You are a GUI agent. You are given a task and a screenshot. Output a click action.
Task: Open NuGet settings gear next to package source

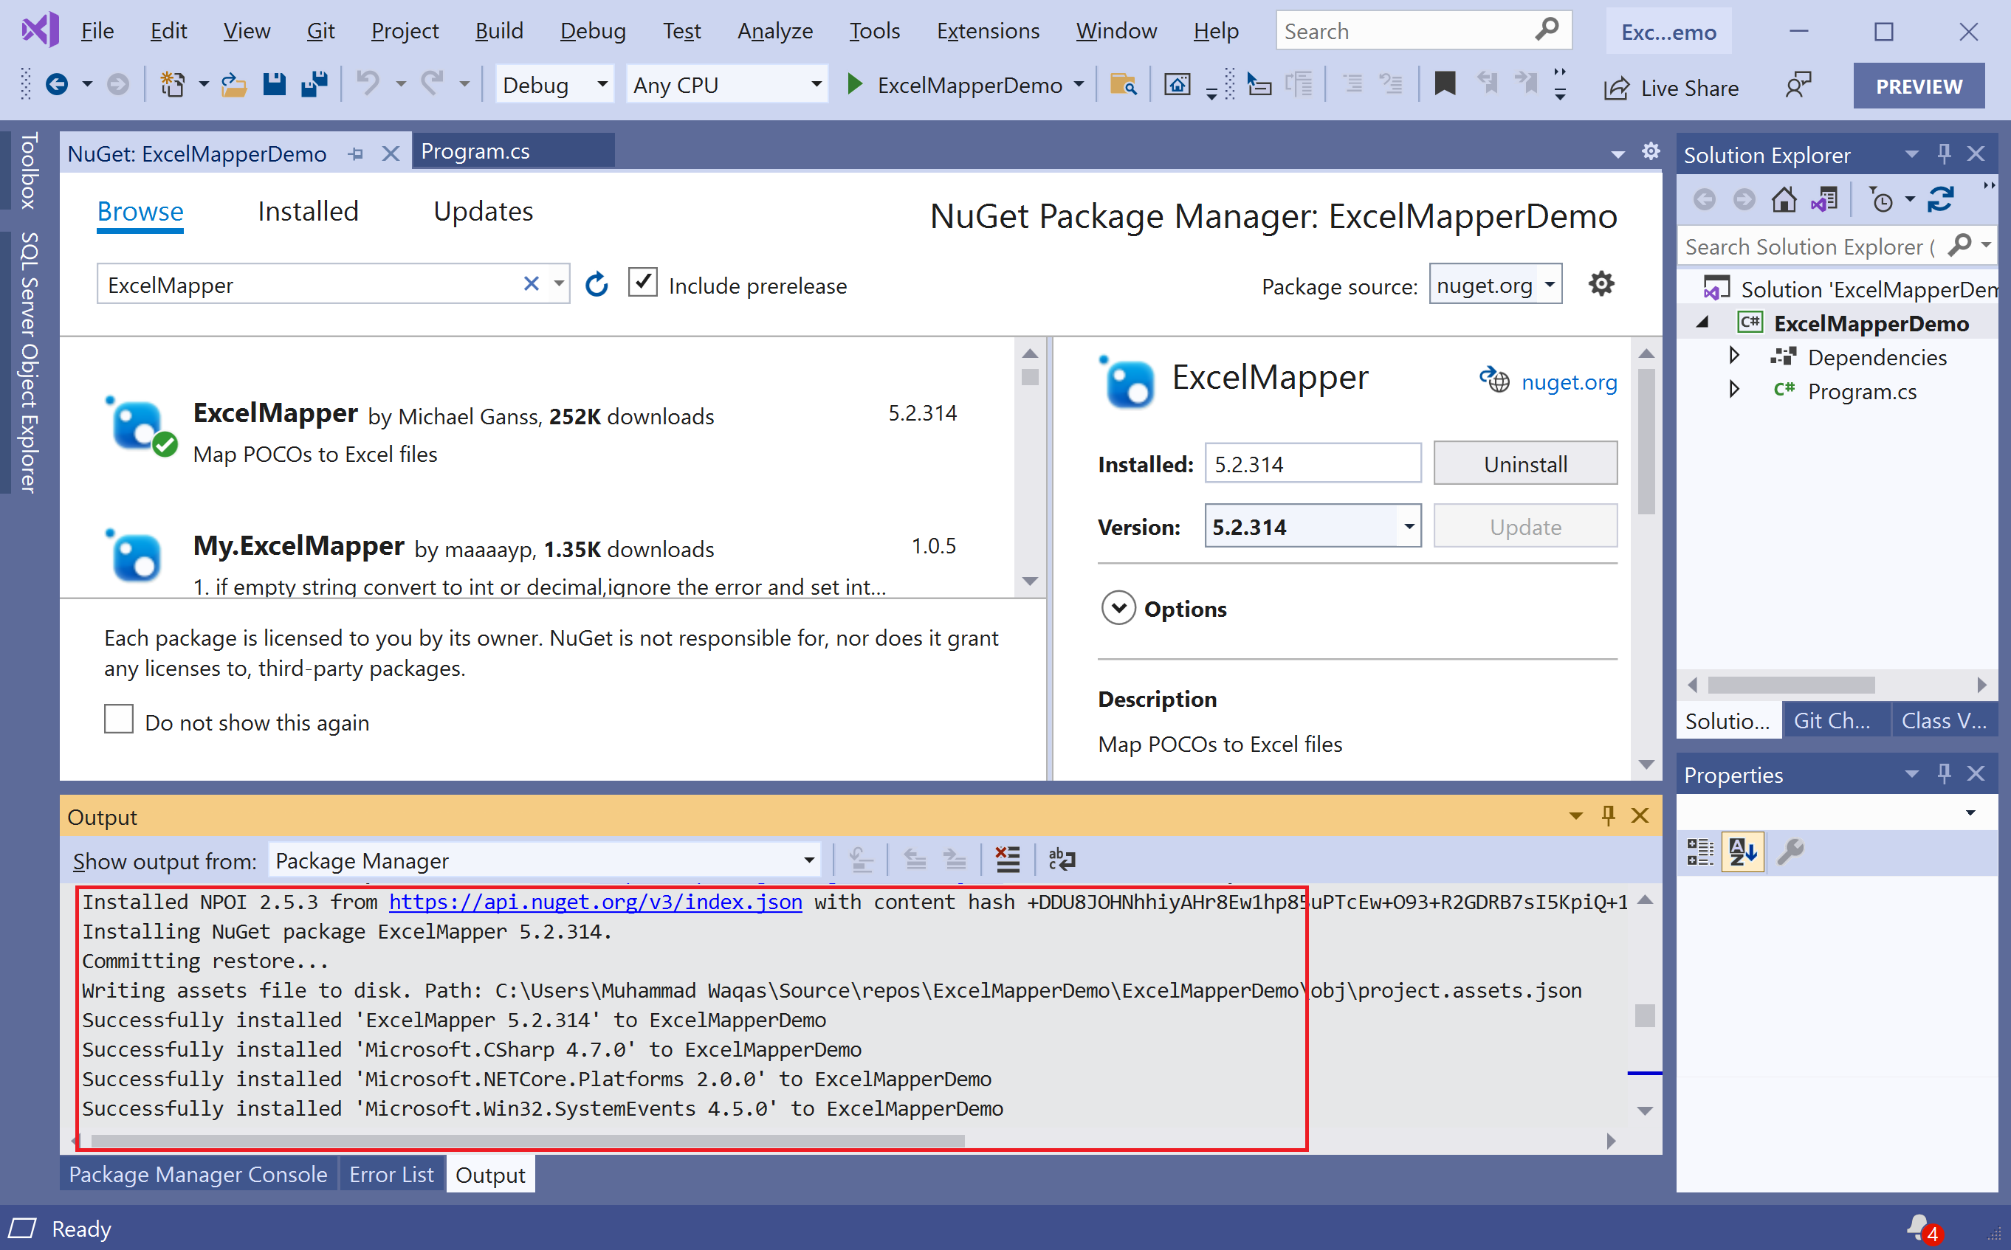1601,284
